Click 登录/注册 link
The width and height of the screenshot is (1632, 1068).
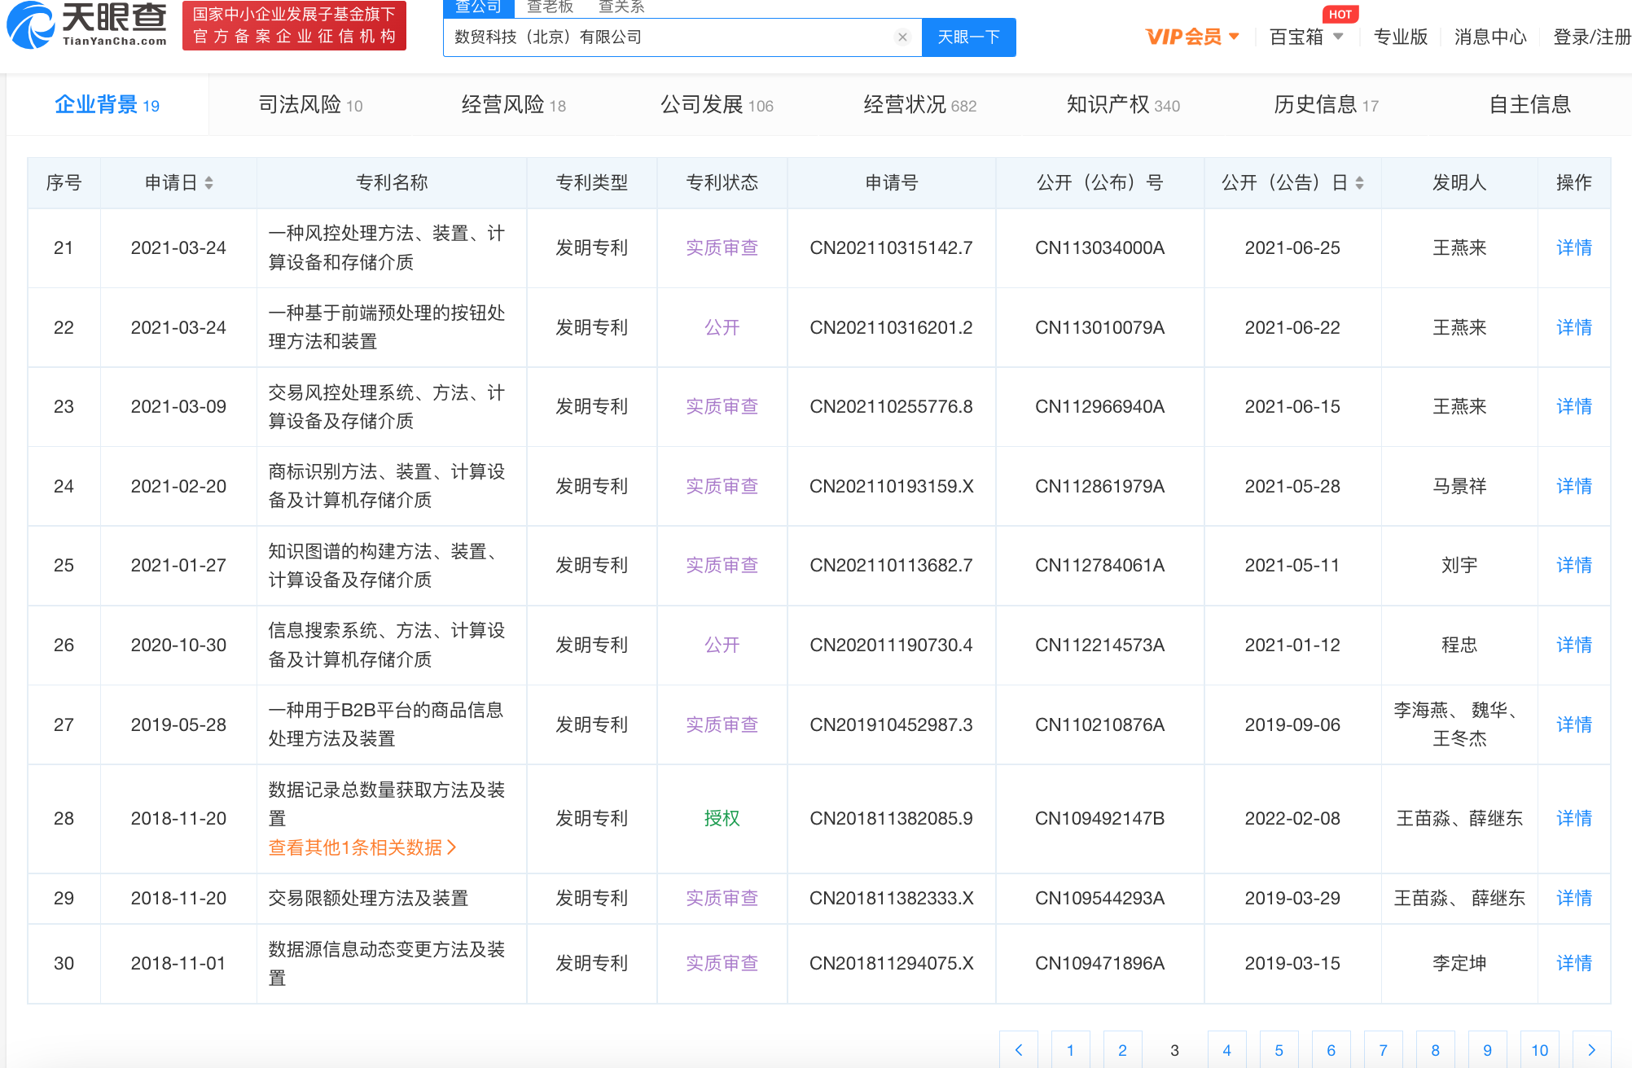coord(1591,37)
